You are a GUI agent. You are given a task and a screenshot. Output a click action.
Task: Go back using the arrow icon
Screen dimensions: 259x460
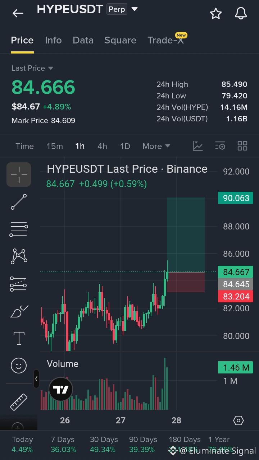18,14
